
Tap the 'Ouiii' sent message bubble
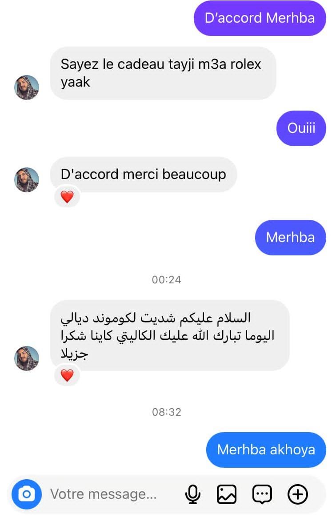[301, 128]
